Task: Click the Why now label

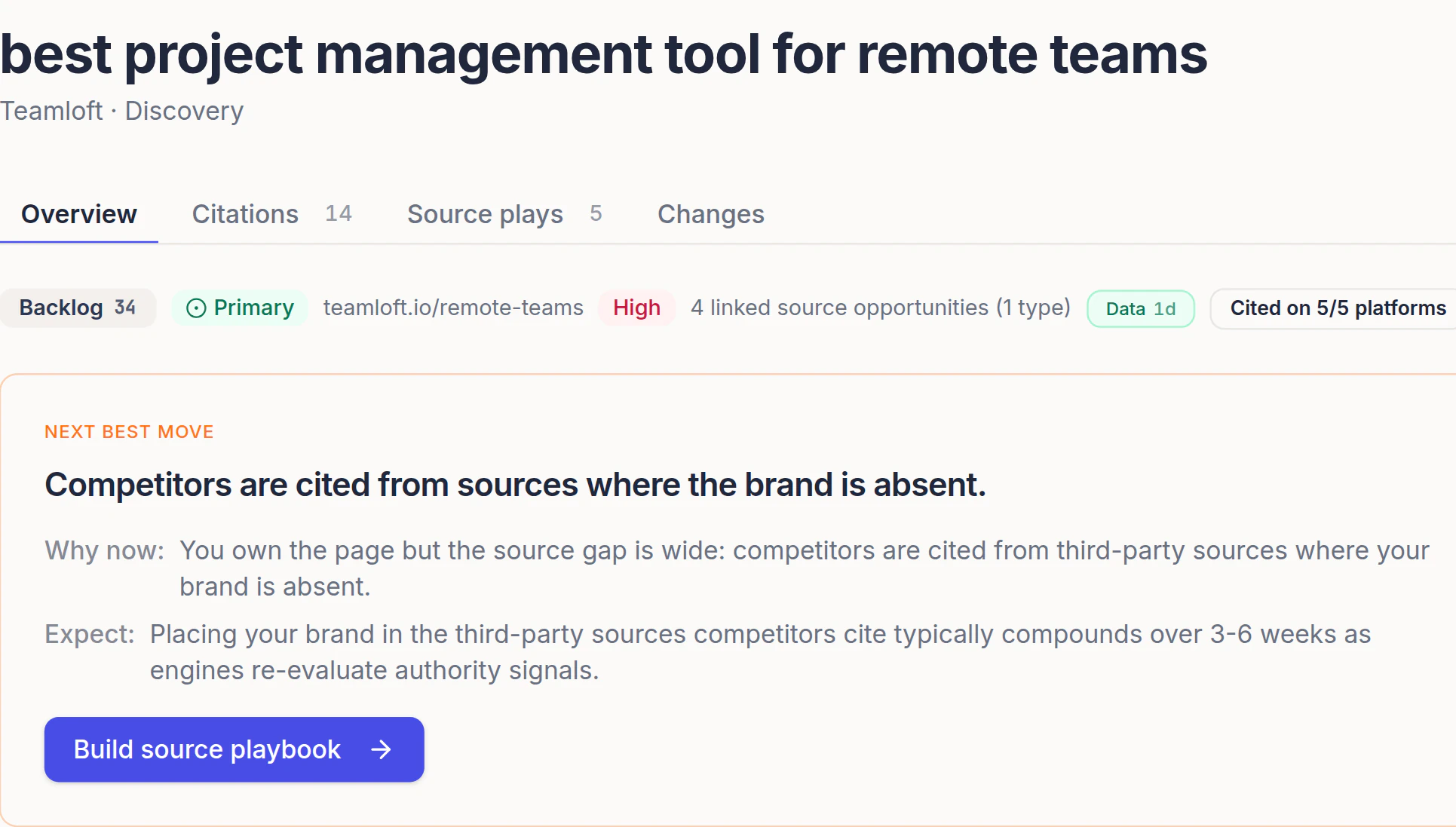Action: [104, 550]
